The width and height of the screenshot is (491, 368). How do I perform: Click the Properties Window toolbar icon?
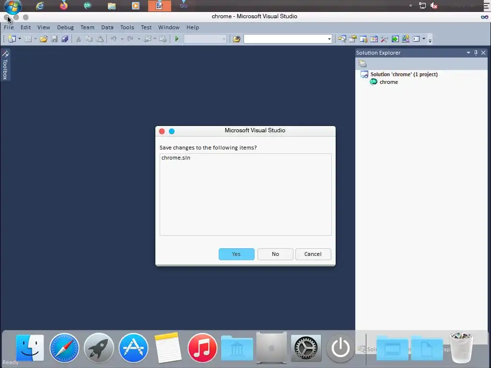(x=353, y=39)
